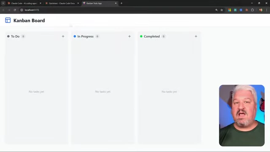270x152 pixels.
Task: Open the browser three-dot menu
Action: click(x=267, y=10)
